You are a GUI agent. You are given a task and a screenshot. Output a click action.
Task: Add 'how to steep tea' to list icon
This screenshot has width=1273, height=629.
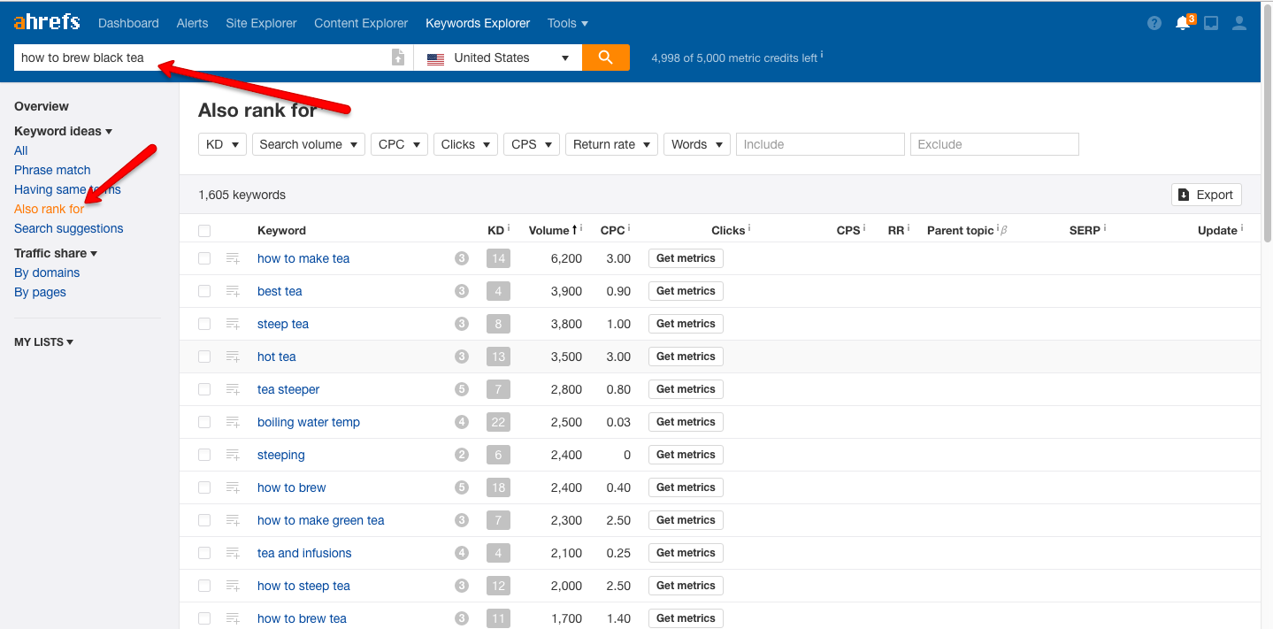point(233,586)
